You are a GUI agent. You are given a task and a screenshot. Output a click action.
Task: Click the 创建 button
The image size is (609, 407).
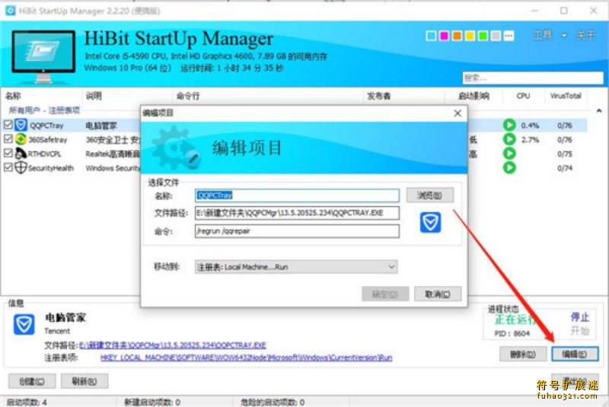pyautogui.click(x=32, y=381)
